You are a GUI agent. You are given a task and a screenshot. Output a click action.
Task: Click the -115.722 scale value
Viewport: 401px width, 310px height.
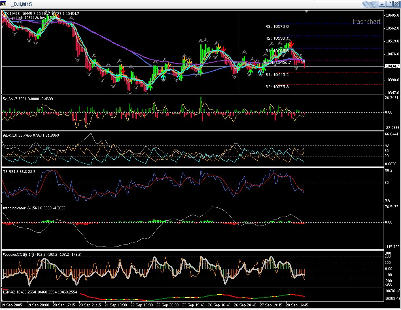[x=392, y=247]
